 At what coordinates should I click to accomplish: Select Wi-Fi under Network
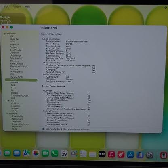14,111
